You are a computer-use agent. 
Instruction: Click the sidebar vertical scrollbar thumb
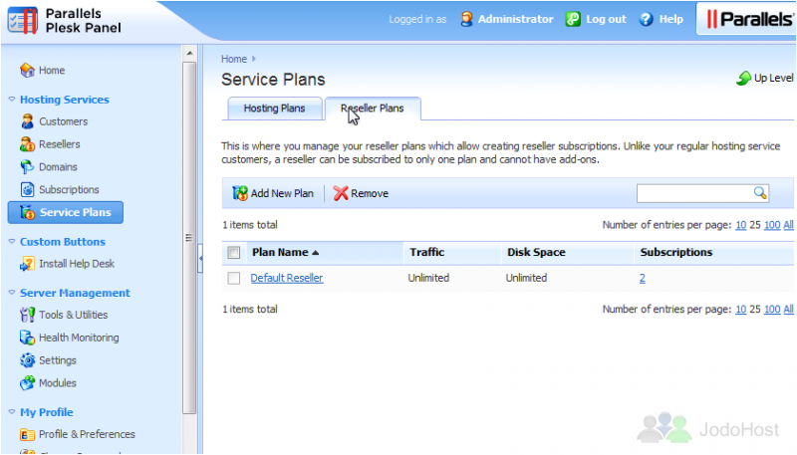pyautogui.click(x=189, y=238)
